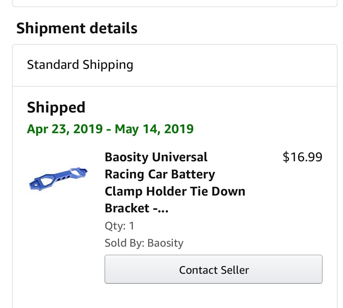343x308 pixels.
Task: Open the blue battery bracket product thumbnail
Action: pyautogui.click(x=58, y=179)
